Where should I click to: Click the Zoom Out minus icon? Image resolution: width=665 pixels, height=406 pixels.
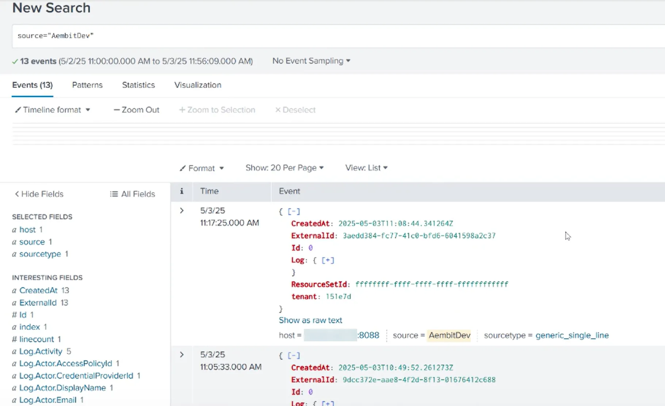click(117, 110)
